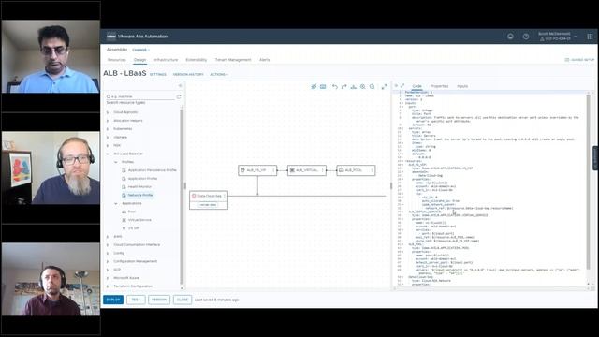Open the ALB_VS_VIP node options menu
The image size is (599, 337).
pos(273,170)
